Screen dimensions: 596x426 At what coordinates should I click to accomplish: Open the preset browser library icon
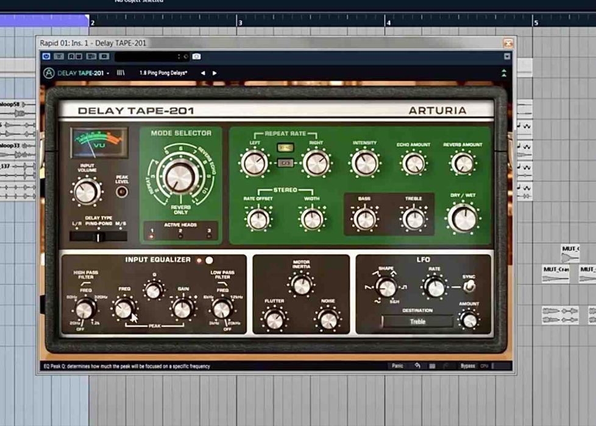click(121, 72)
